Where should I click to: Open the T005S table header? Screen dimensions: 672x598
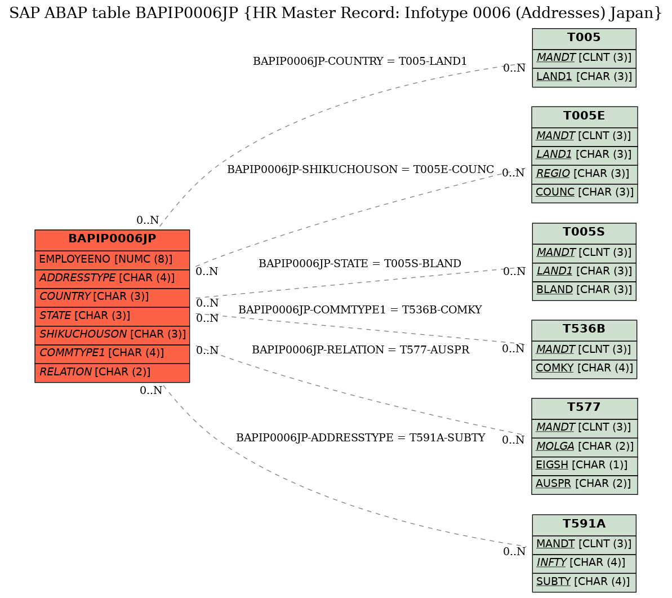coord(584,233)
